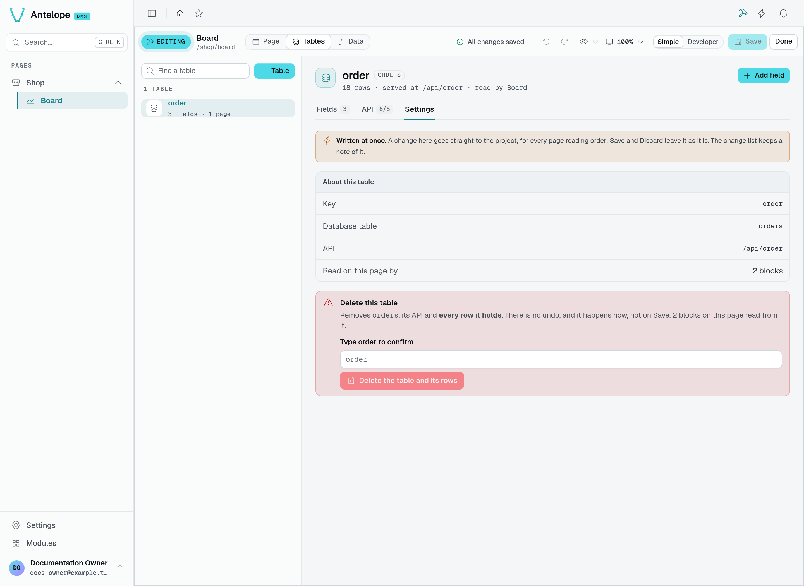Switch to Developer mode
The width and height of the screenshot is (804, 586).
click(x=703, y=42)
